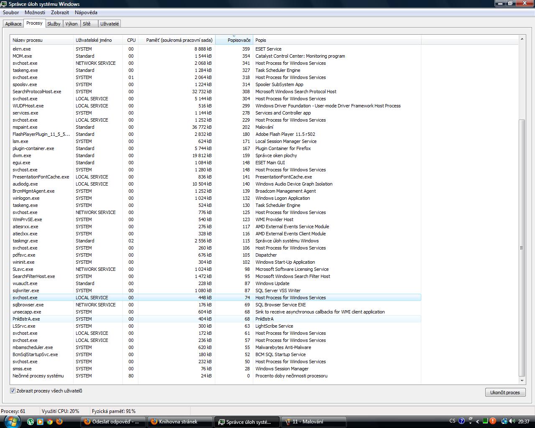The width and height of the screenshot is (535, 428).
Task: Launch Firefox from the quick launch bar
Action: tap(59, 421)
